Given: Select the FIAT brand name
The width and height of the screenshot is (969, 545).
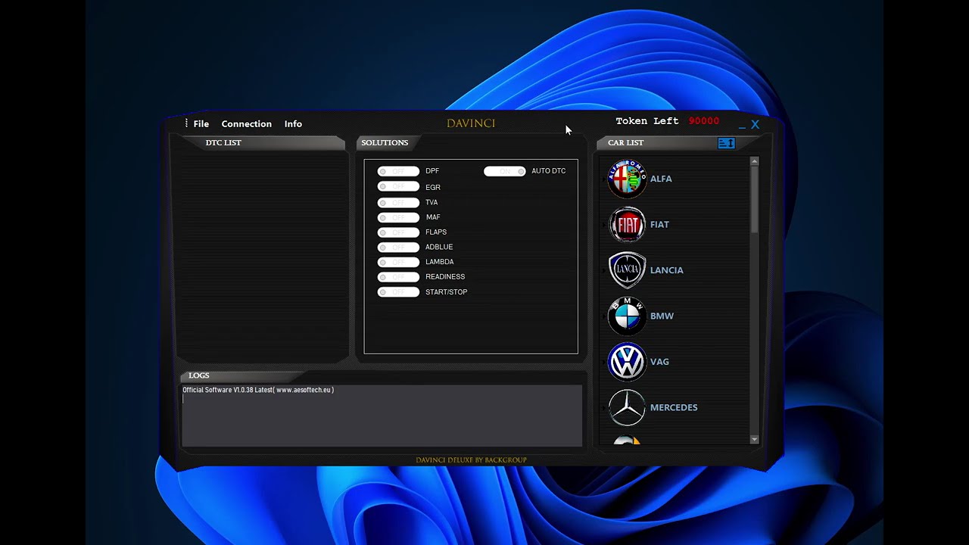Looking at the screenshot, I should coord(659,224).
